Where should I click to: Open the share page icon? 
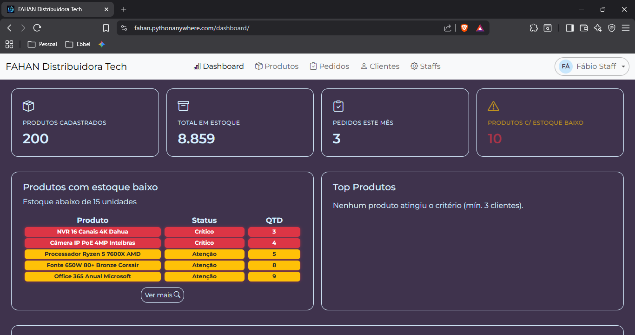pyautogui.click(x=447, y=28)
